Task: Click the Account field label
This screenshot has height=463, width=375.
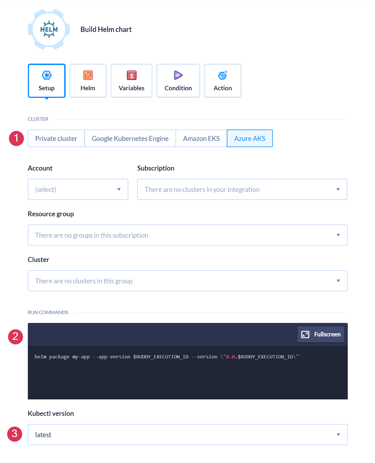Action: pos(40,168)
